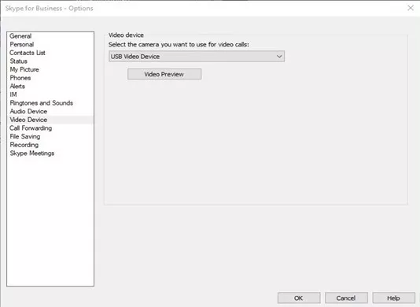Screen dimensions: 420x307
Task: Click the Video Preview button
Action: click(x=164, y=74)
